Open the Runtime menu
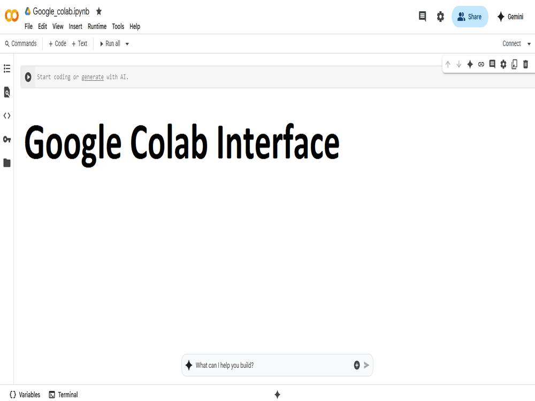Screen dimensions: 535x401 coord(97,26)
